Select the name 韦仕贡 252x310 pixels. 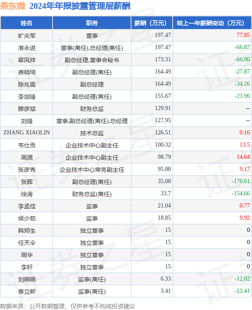point(27,145)
